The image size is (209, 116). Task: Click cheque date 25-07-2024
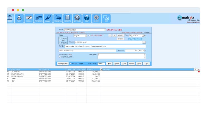[71, 79]
